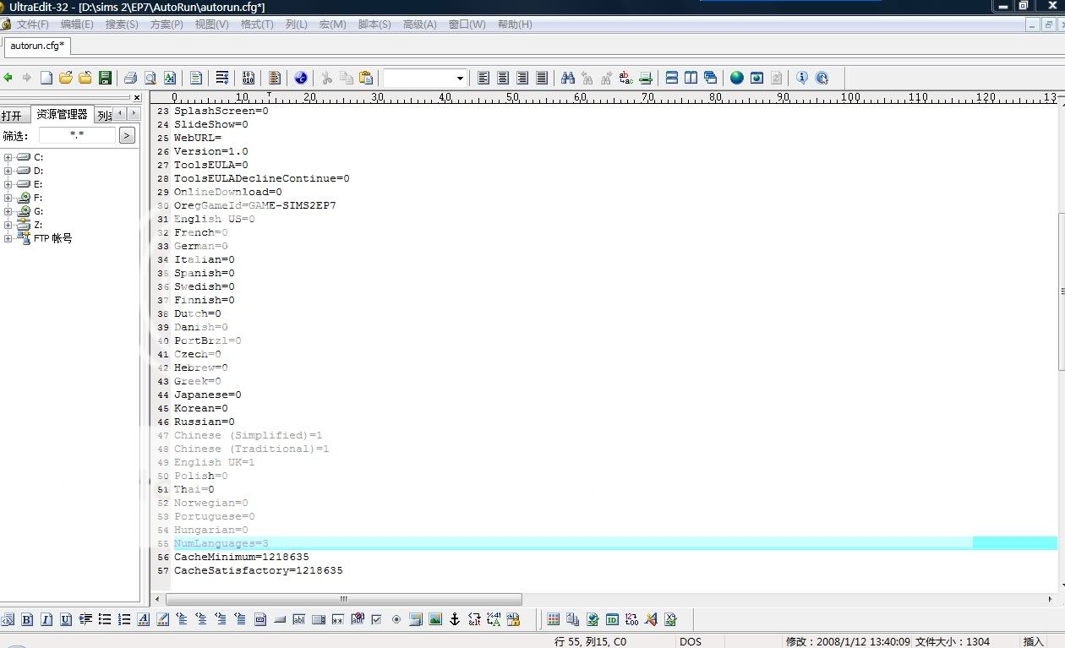
Task: Click the Replace (ab→ac) icon
Action: point(625,78)
